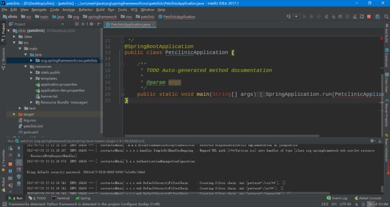390x207 pixels.
Task: Expand org.springframework.roo.petclinic package
Action: [31, 60]
